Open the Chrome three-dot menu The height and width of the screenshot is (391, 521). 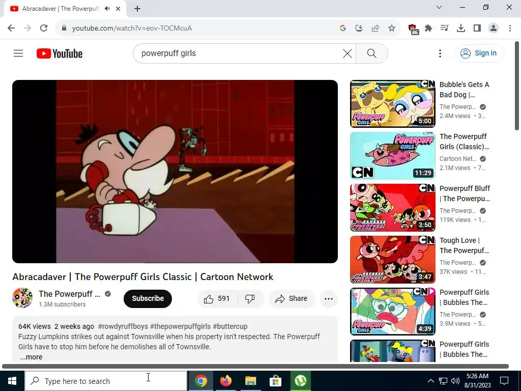pos(510,29)
